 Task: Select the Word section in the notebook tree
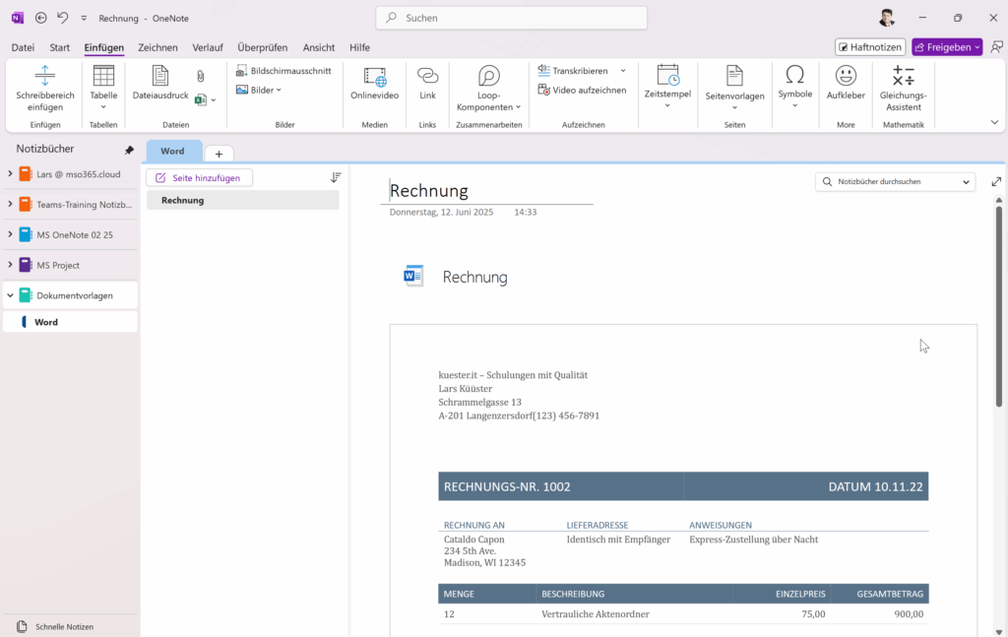tap(71, 322)
